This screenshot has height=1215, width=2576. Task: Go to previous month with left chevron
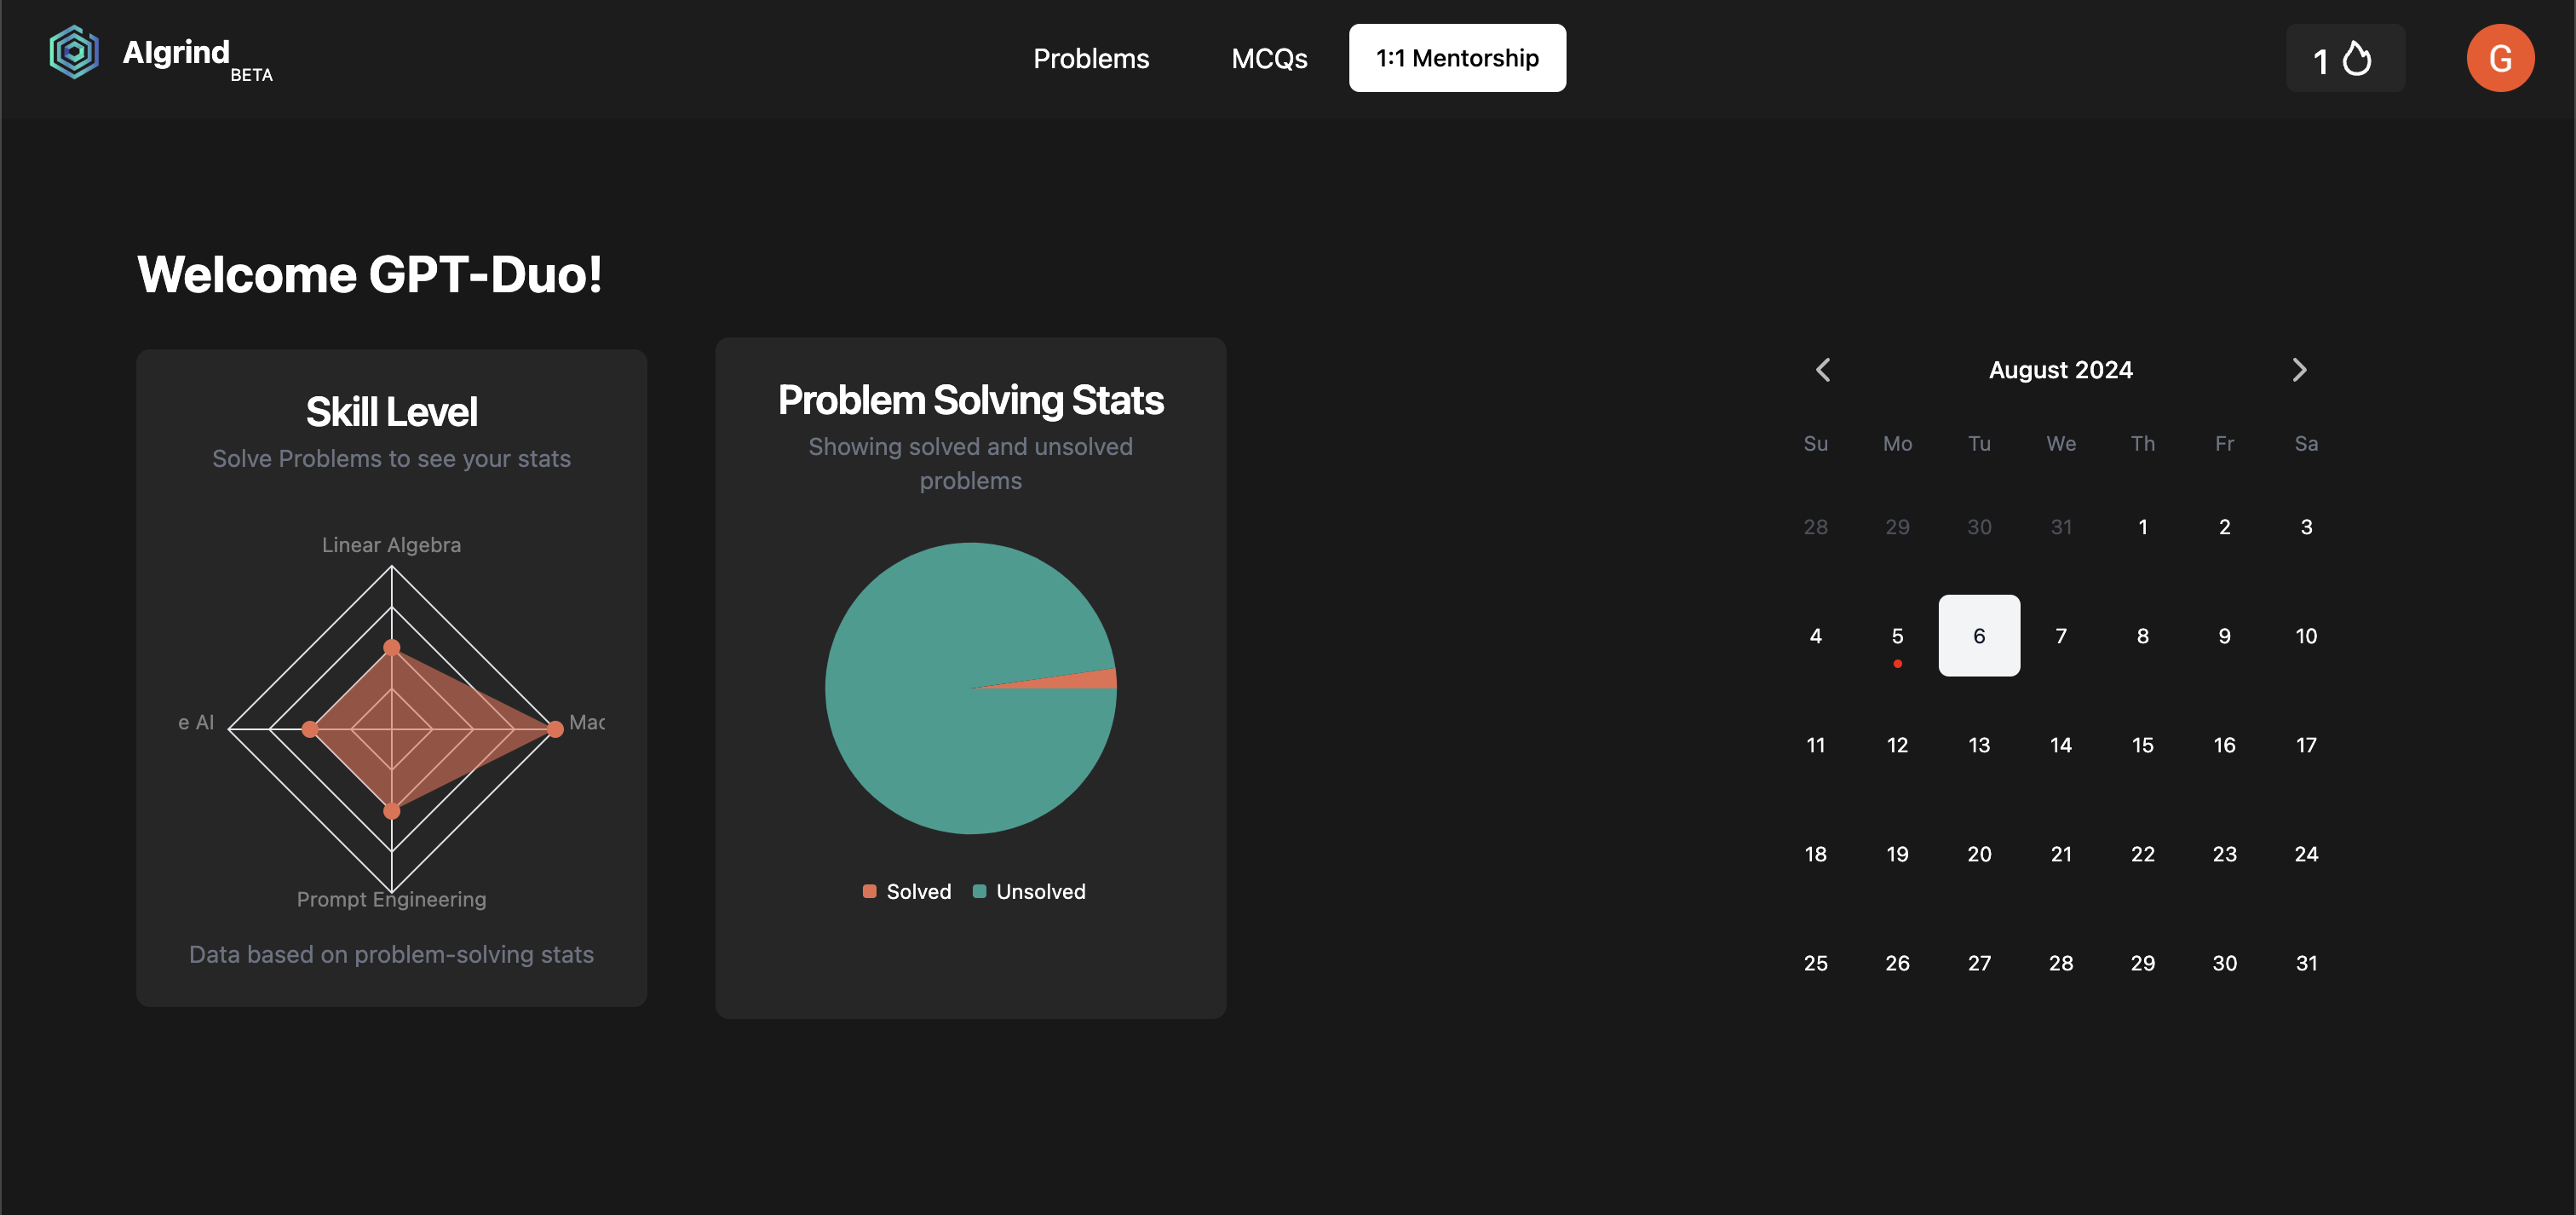coord(1823,370)
